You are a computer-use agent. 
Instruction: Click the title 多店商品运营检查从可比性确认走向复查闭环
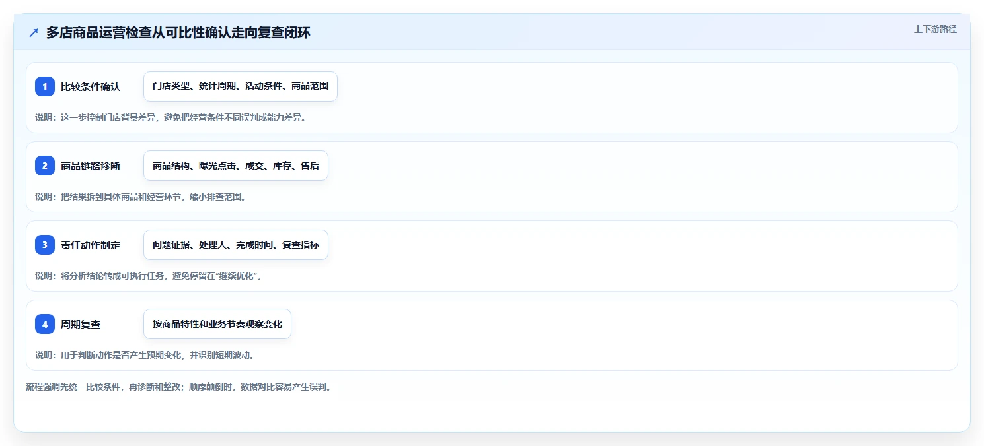pyautogui.click(x=178, y=33)
